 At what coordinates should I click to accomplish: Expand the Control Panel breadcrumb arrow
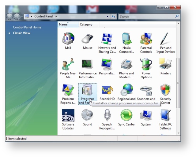(56, 17)
